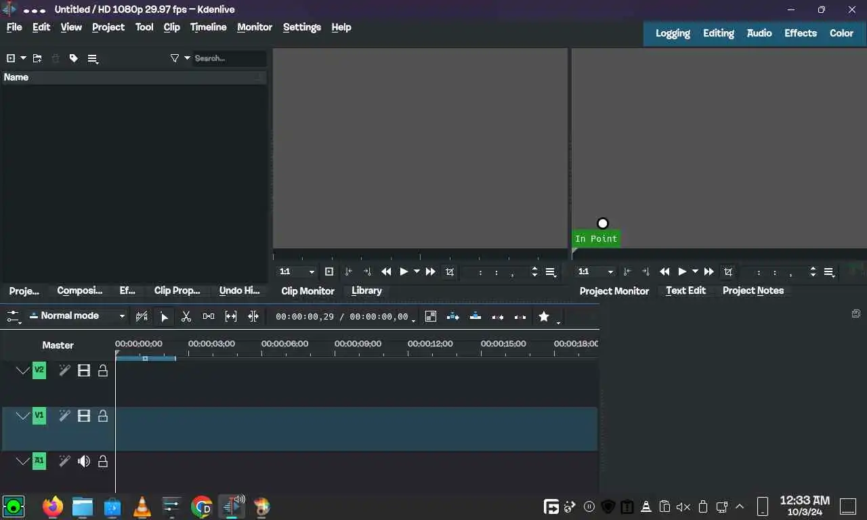This screenshot has height=520, width=867.
Task: Open the tag icon in project bin toolbar
Action: [x=74, y=58]
